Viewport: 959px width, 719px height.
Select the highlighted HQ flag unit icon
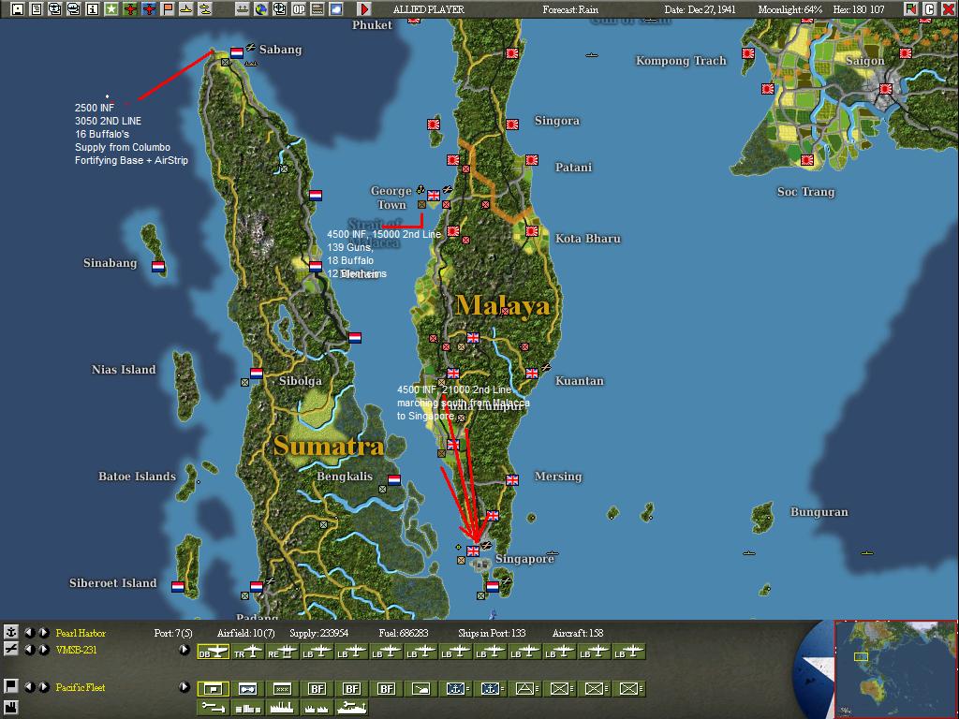click(x=214, y=689)
